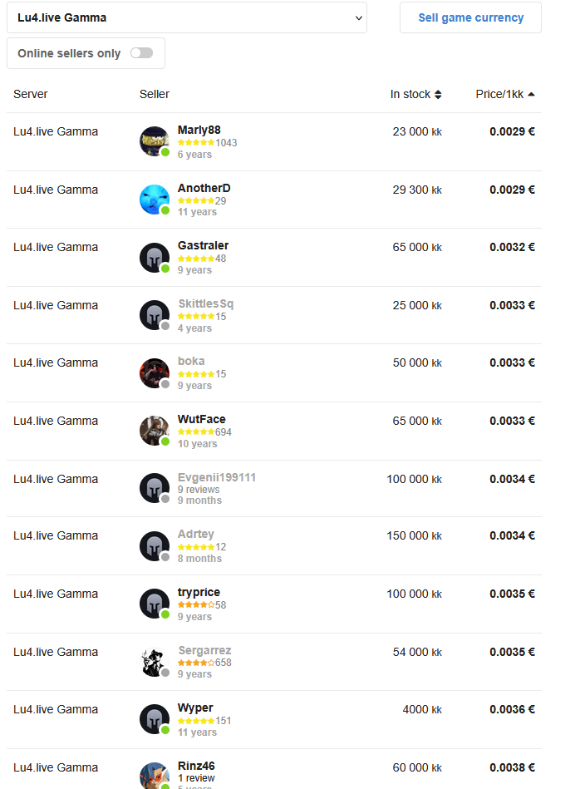Click WutFace's avatar image
Viewport: 570px width, 789px height.
click(x=155, y=431)
